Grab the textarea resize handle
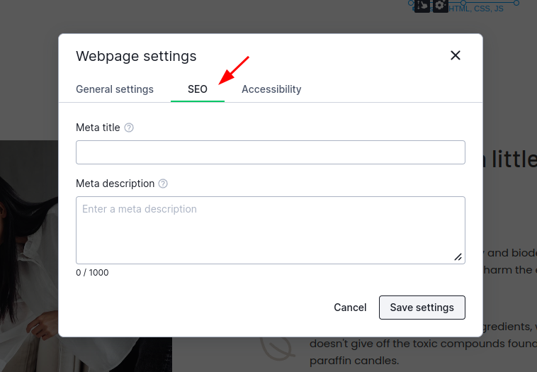This screenshot has width=537, height=372. click(x=458, y=257)
